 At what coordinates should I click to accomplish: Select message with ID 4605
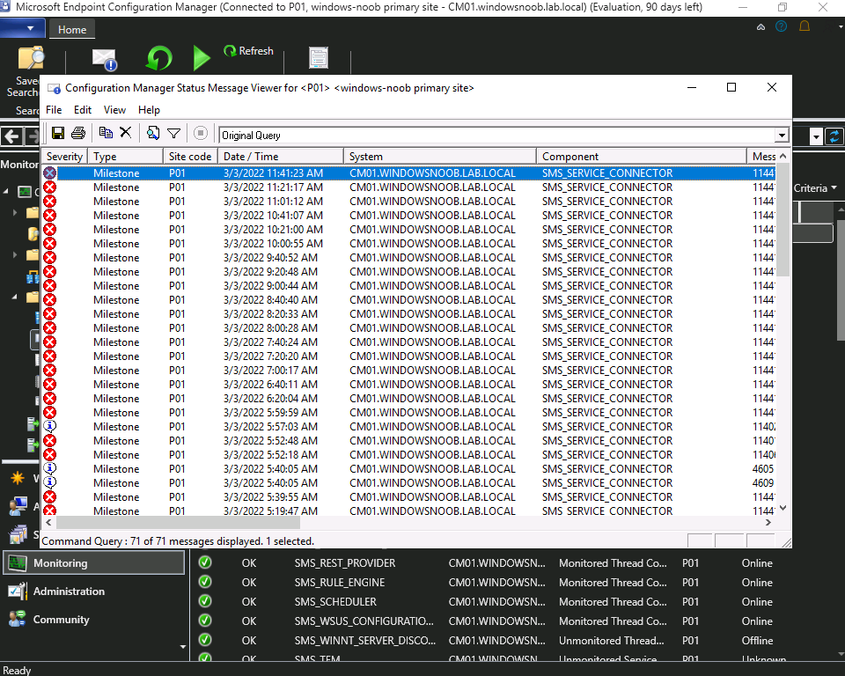(x=409, y=468)
